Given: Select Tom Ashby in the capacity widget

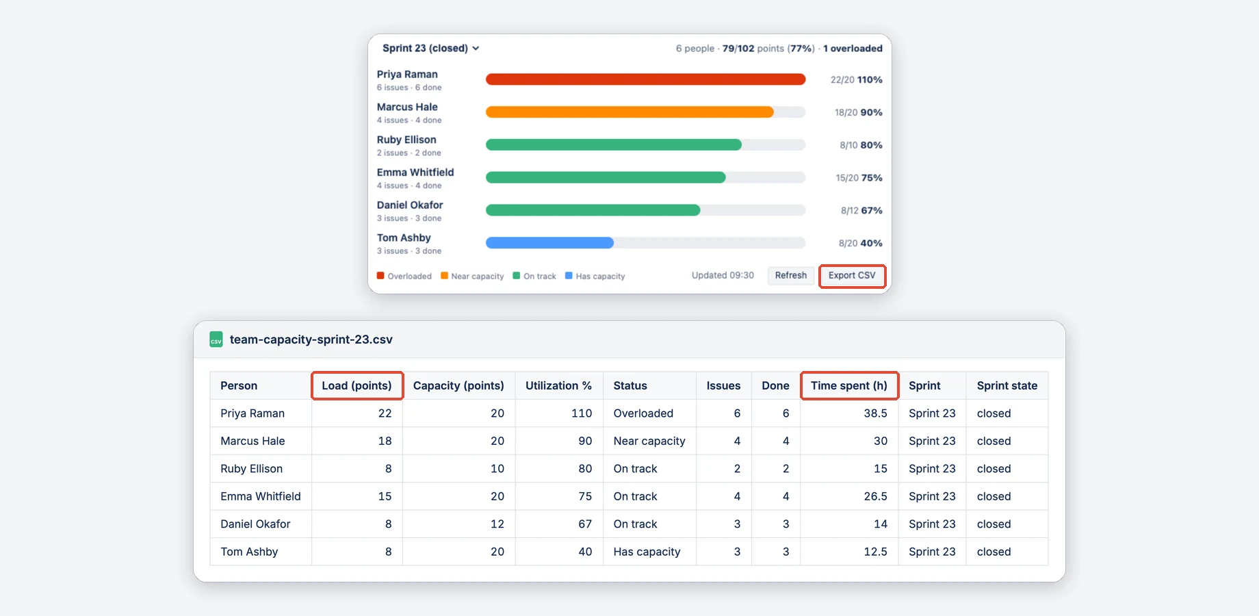Looking at the screenshot, I should (x=404, y=238).
